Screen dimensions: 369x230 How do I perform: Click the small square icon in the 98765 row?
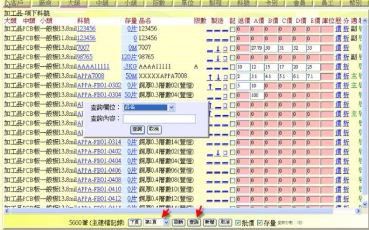(x=225, y=58)
